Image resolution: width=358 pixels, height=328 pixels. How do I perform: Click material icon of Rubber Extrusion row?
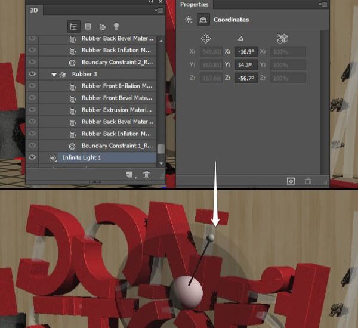73,110
